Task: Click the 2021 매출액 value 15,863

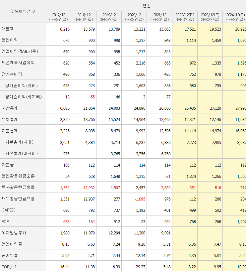Action: tap(165, 29)
